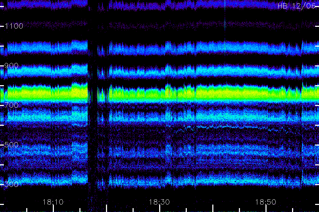Click the 700 frequency axis label
The image size is (319, 212).
(11, 105)
